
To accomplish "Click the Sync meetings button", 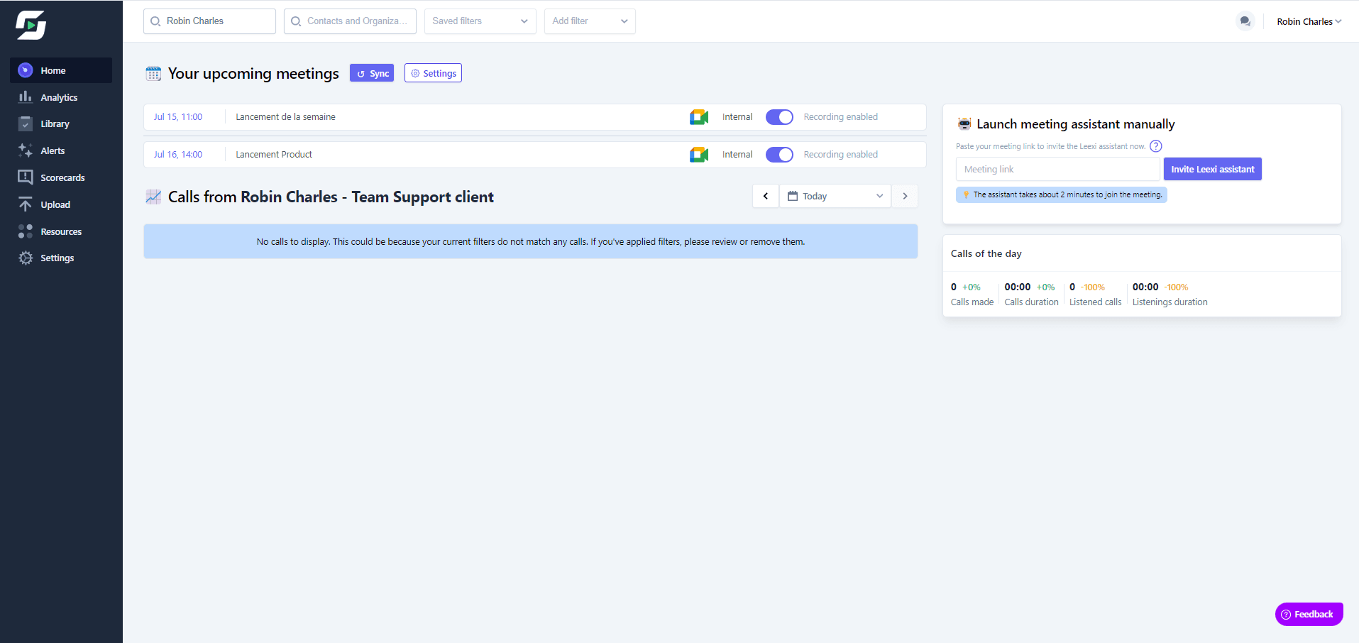I will [x=372, y=73].
